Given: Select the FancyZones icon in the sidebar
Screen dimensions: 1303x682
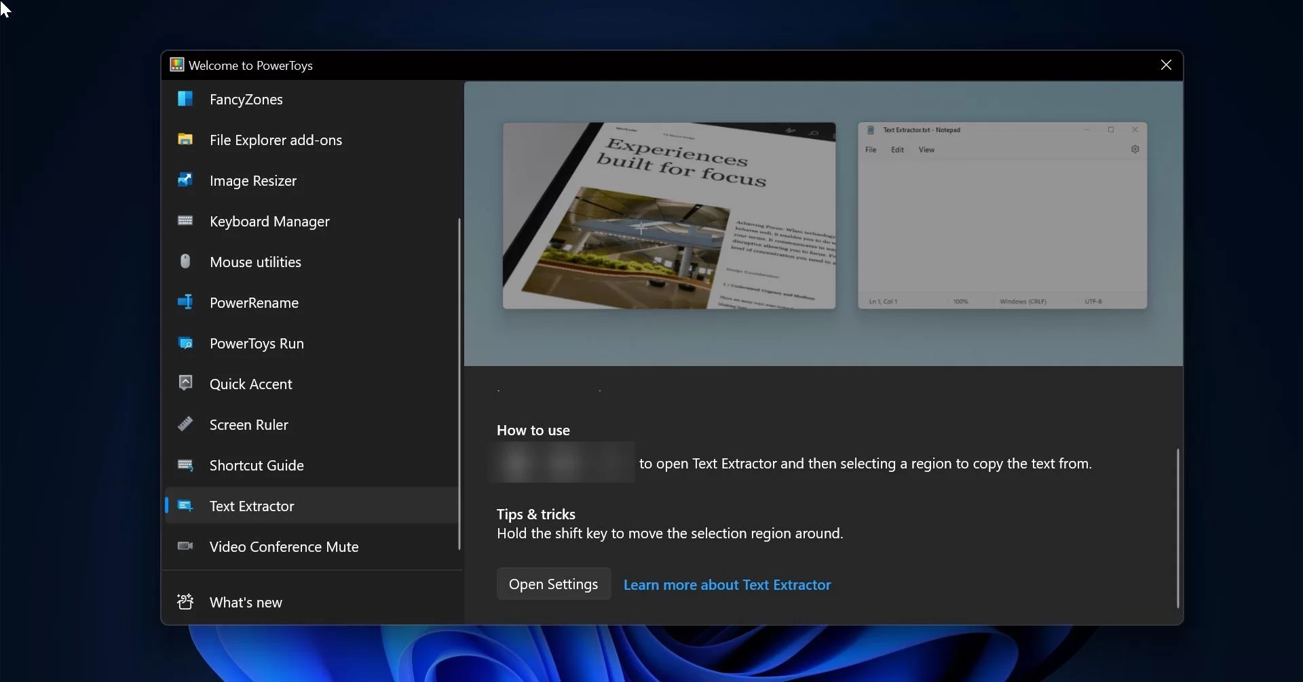Looking at the screenshot, I should [185, 99].
